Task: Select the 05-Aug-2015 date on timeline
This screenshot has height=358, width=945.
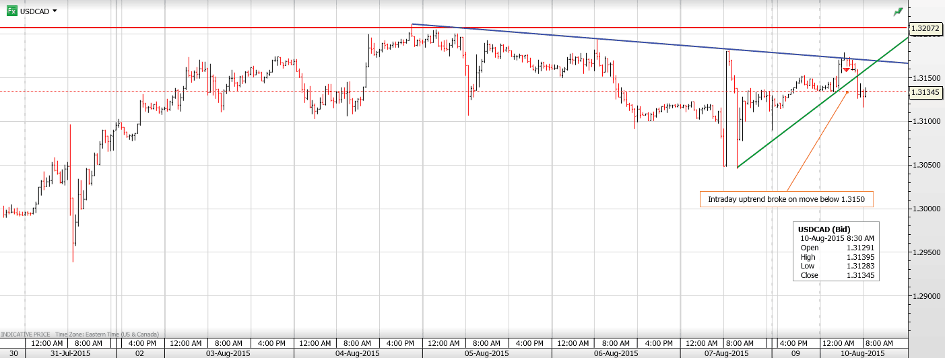Action: click(486, 353)
